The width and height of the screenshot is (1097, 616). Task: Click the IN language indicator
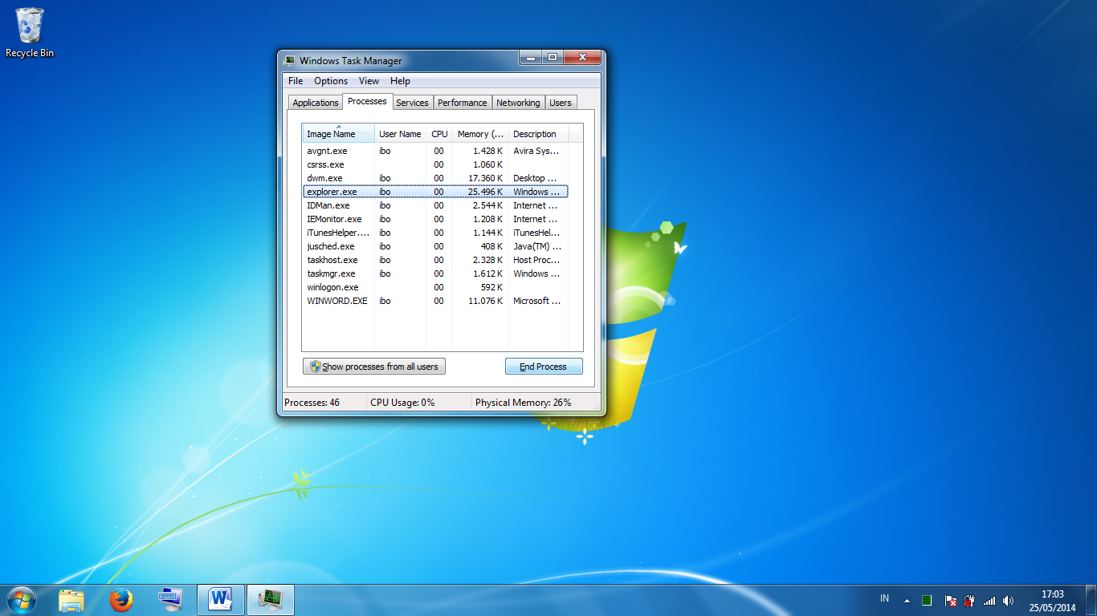[x=883, y=598]
